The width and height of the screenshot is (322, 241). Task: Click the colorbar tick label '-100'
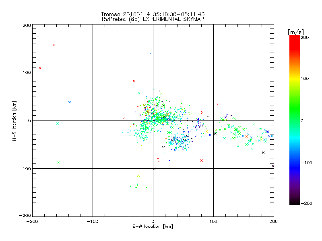click(x=306, y=163)
